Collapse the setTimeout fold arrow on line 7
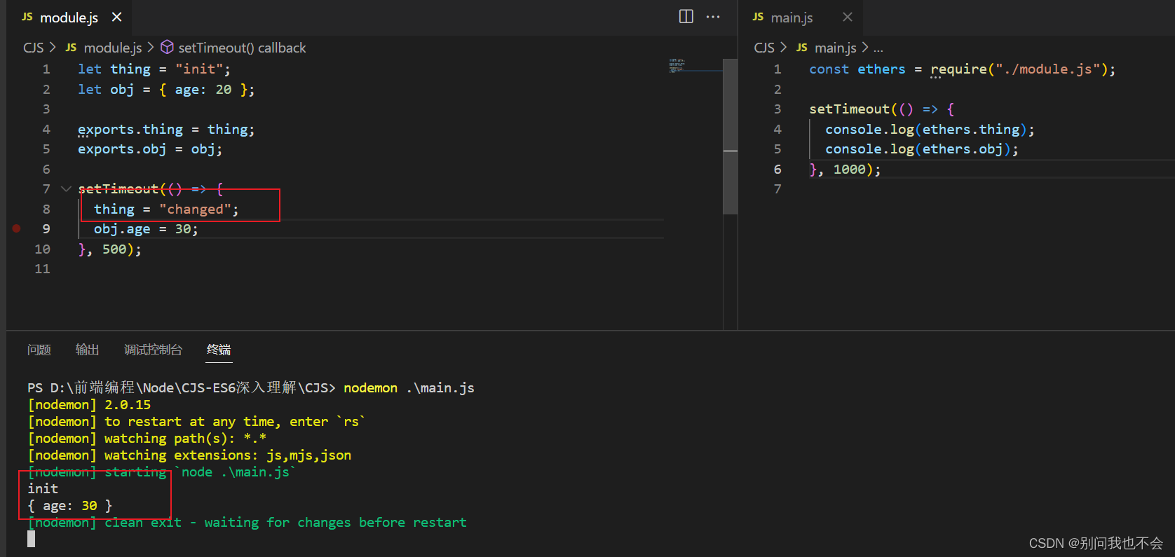 66,188
